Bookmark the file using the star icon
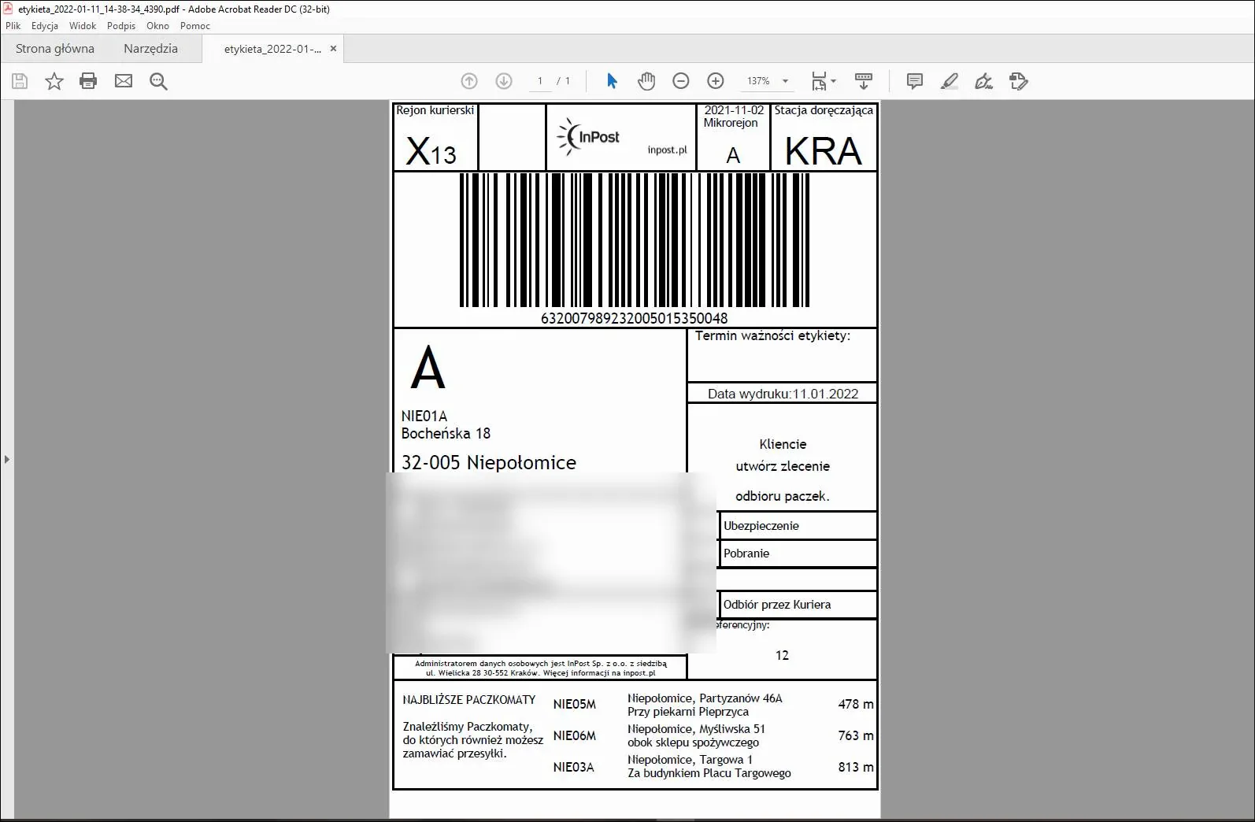Image resolution: width=1255 pixels, height=822 pixels. pyautogui.click(x=54, y=81)
